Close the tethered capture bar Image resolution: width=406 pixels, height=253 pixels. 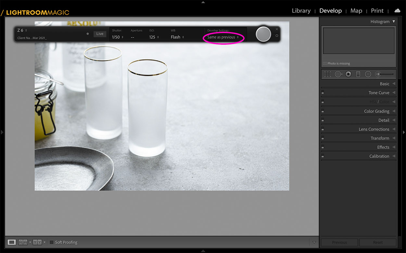277,29
